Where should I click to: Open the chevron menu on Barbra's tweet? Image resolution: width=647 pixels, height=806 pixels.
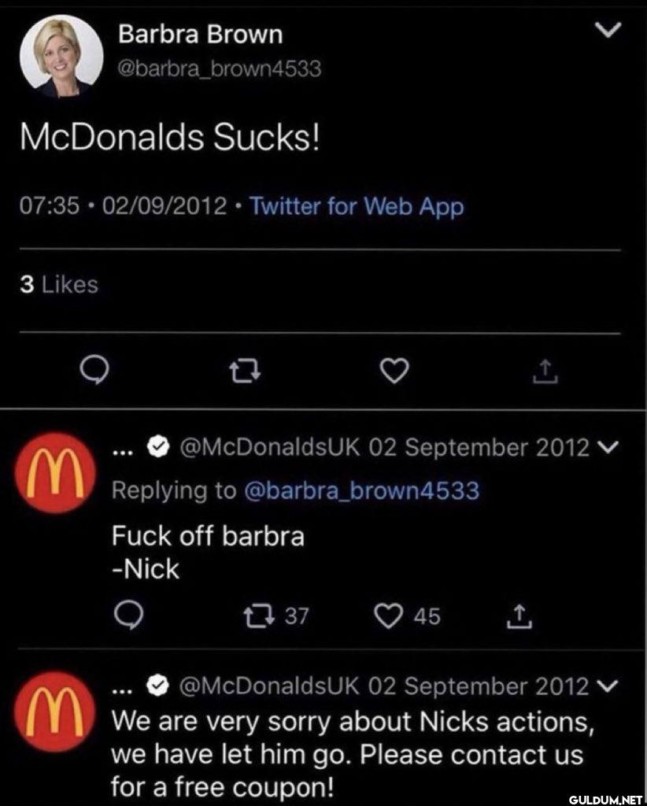point(607,31)
